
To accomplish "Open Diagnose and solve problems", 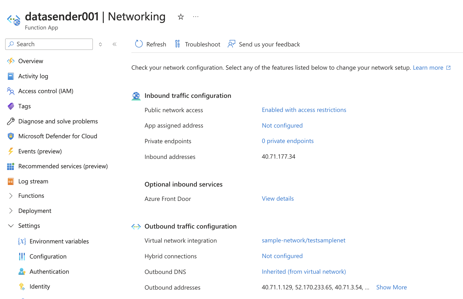I will 58,121.
